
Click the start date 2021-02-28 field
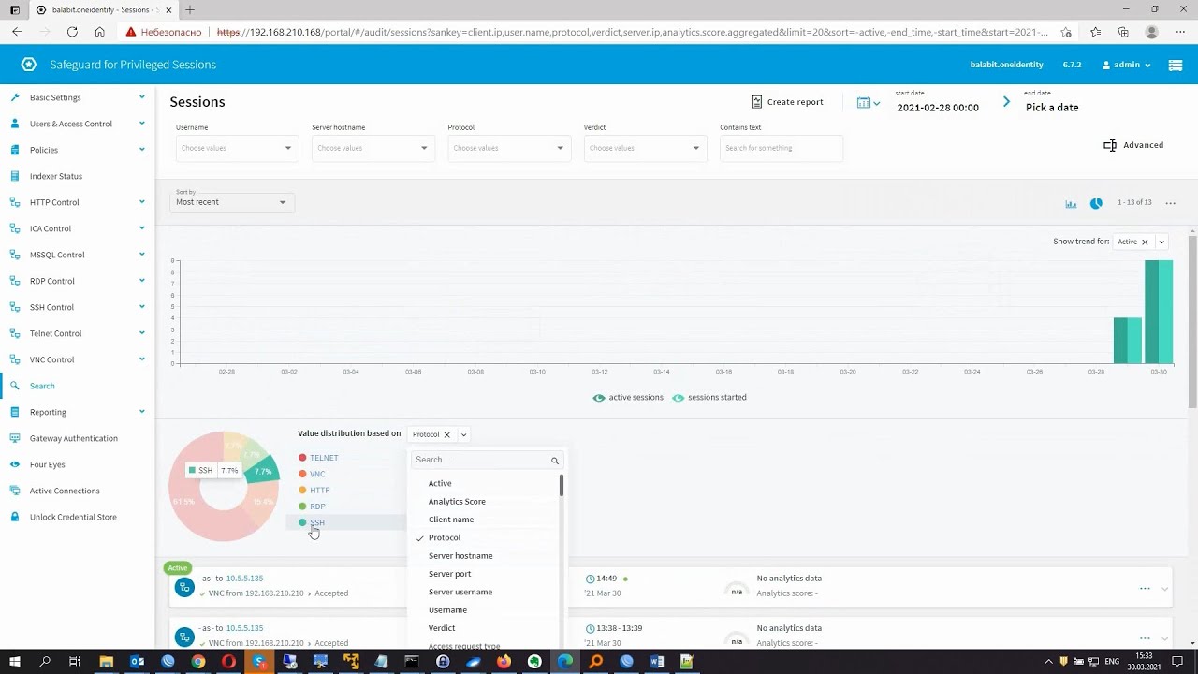point(938,108)
